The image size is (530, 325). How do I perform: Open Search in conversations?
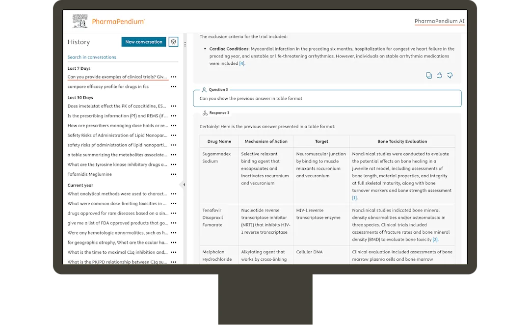[x=92, y=57]
